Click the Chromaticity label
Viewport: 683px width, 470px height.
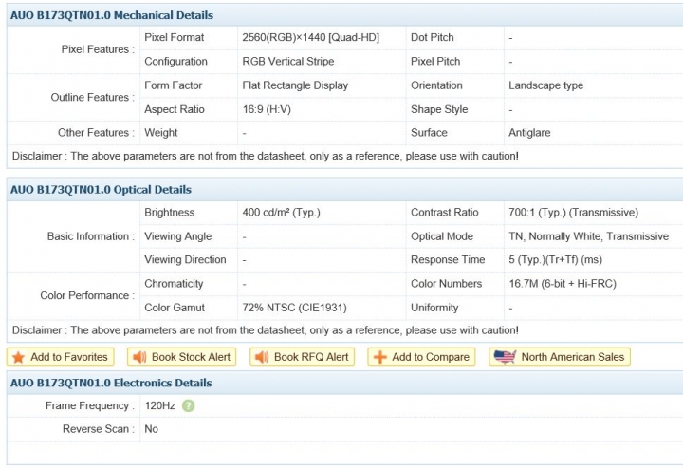[x=174, y=284]
